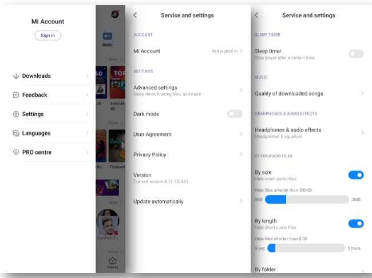Click the Privacy Policy chevron
Screen dimensions: 372x278
pyautogui.click(x=241, y=154)
